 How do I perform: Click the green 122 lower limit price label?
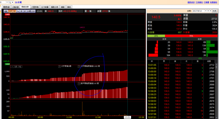tap(7, 64)
